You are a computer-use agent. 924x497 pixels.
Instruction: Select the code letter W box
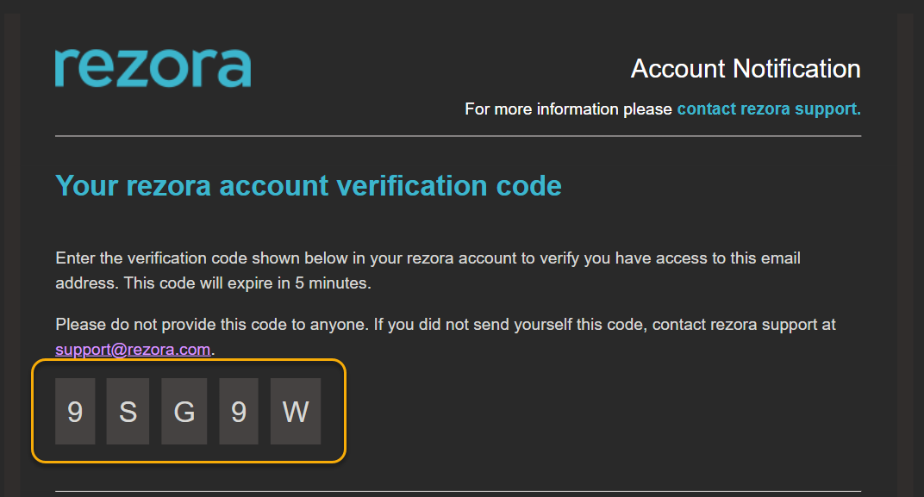pos(296,411)
